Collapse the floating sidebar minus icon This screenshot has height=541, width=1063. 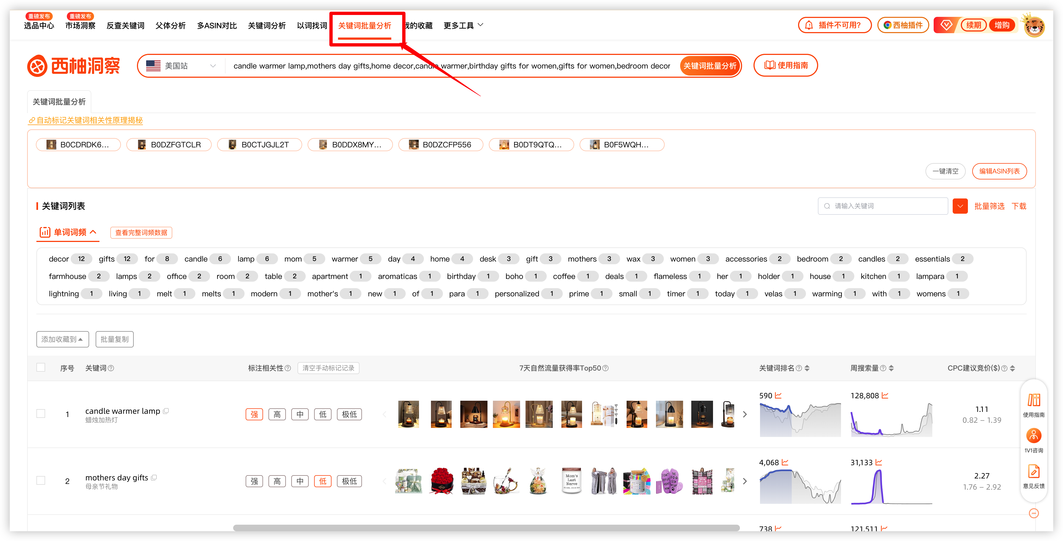click(1034, 513)
